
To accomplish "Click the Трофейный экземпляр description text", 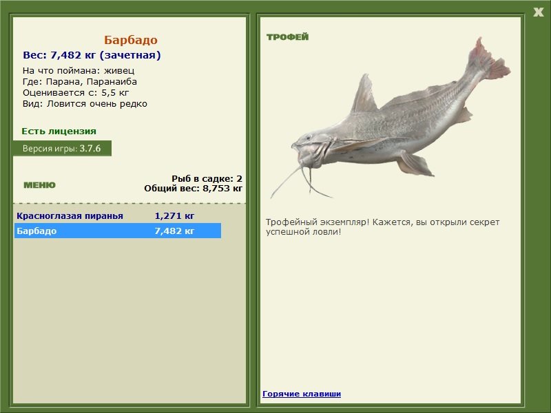I will click(382, 226).
